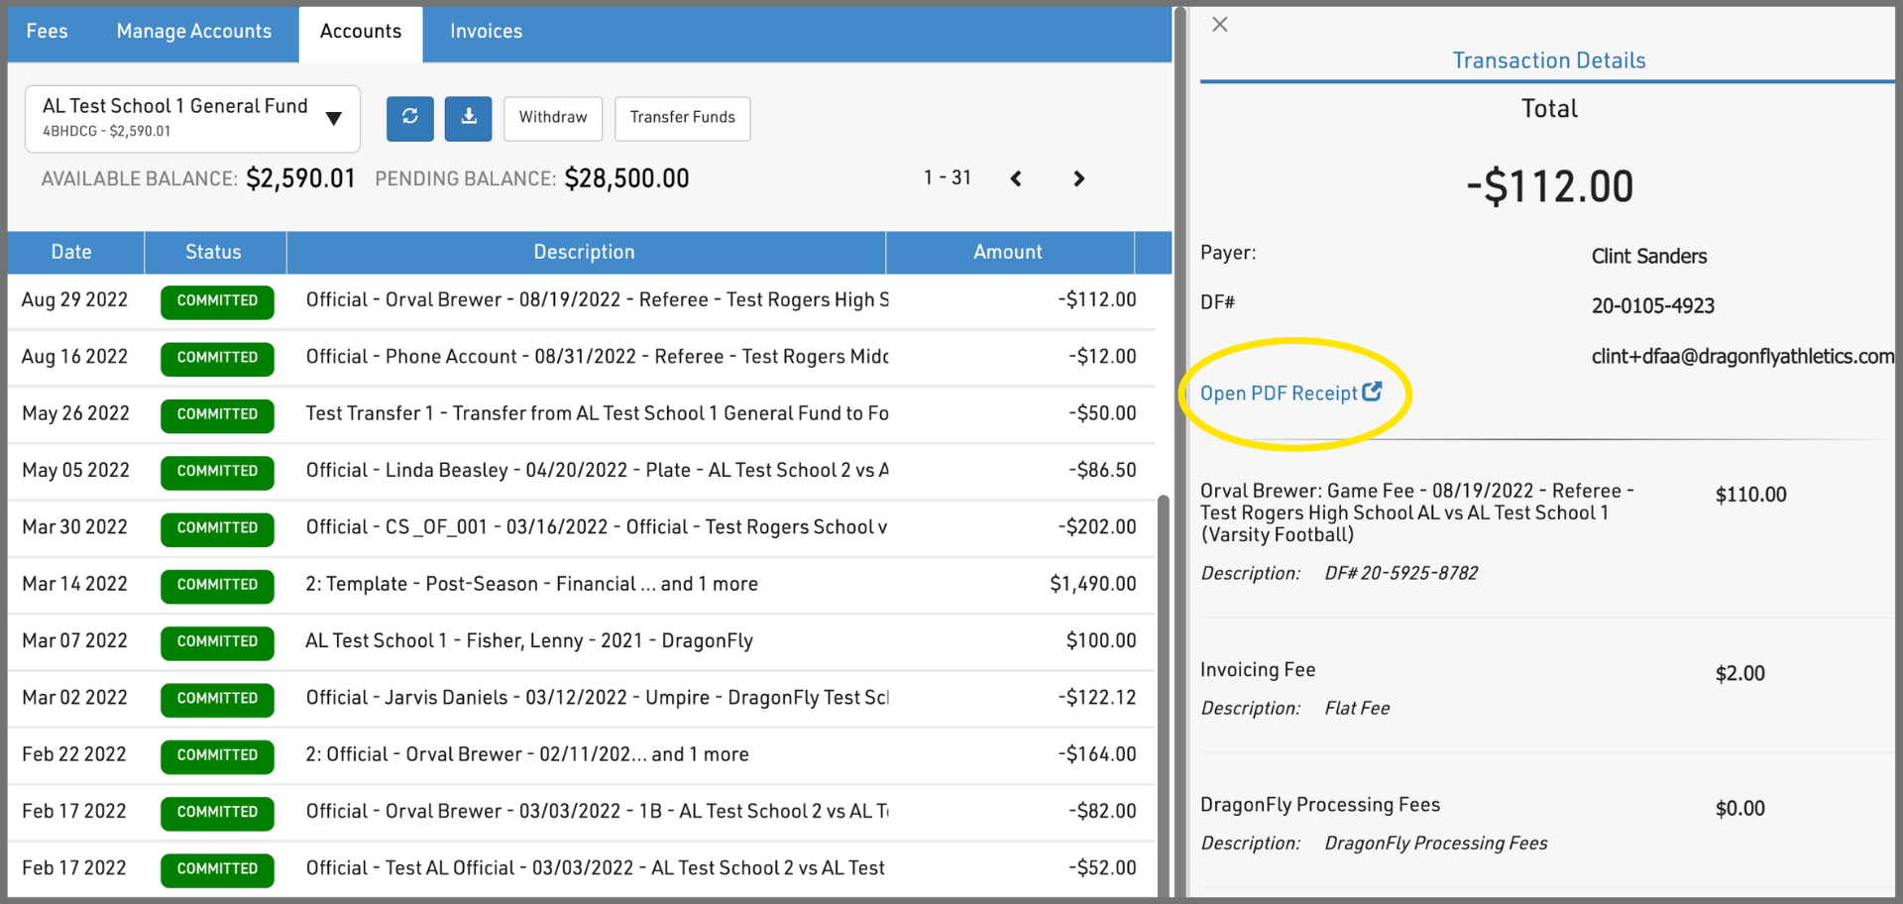Screen dimensions: 1903x904
Task: Go to previous page of transactions
Action: tap(1016, 178)
